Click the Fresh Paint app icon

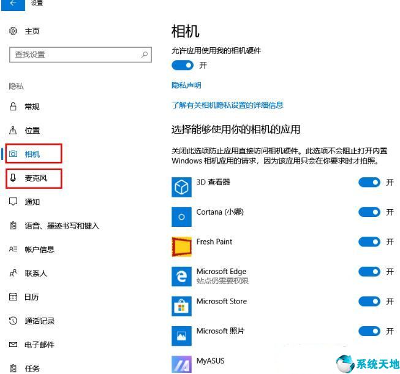181,246
